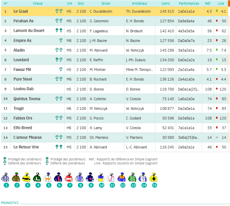The width and height of the screenshot is (230, 206).
Task: Click the shoeing icon next to Fawaz Mil
Action: point(61,69)
